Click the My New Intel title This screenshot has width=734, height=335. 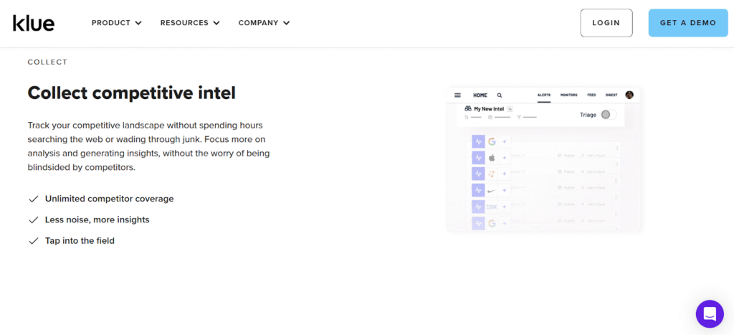pyautogui.click(x=489, y=109)
